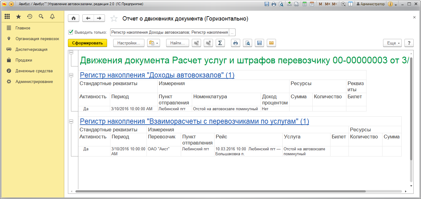Screen dimensions: 421x199
Task: Click the Sum (sigma) toolbar button
Action: coord(220,43)
